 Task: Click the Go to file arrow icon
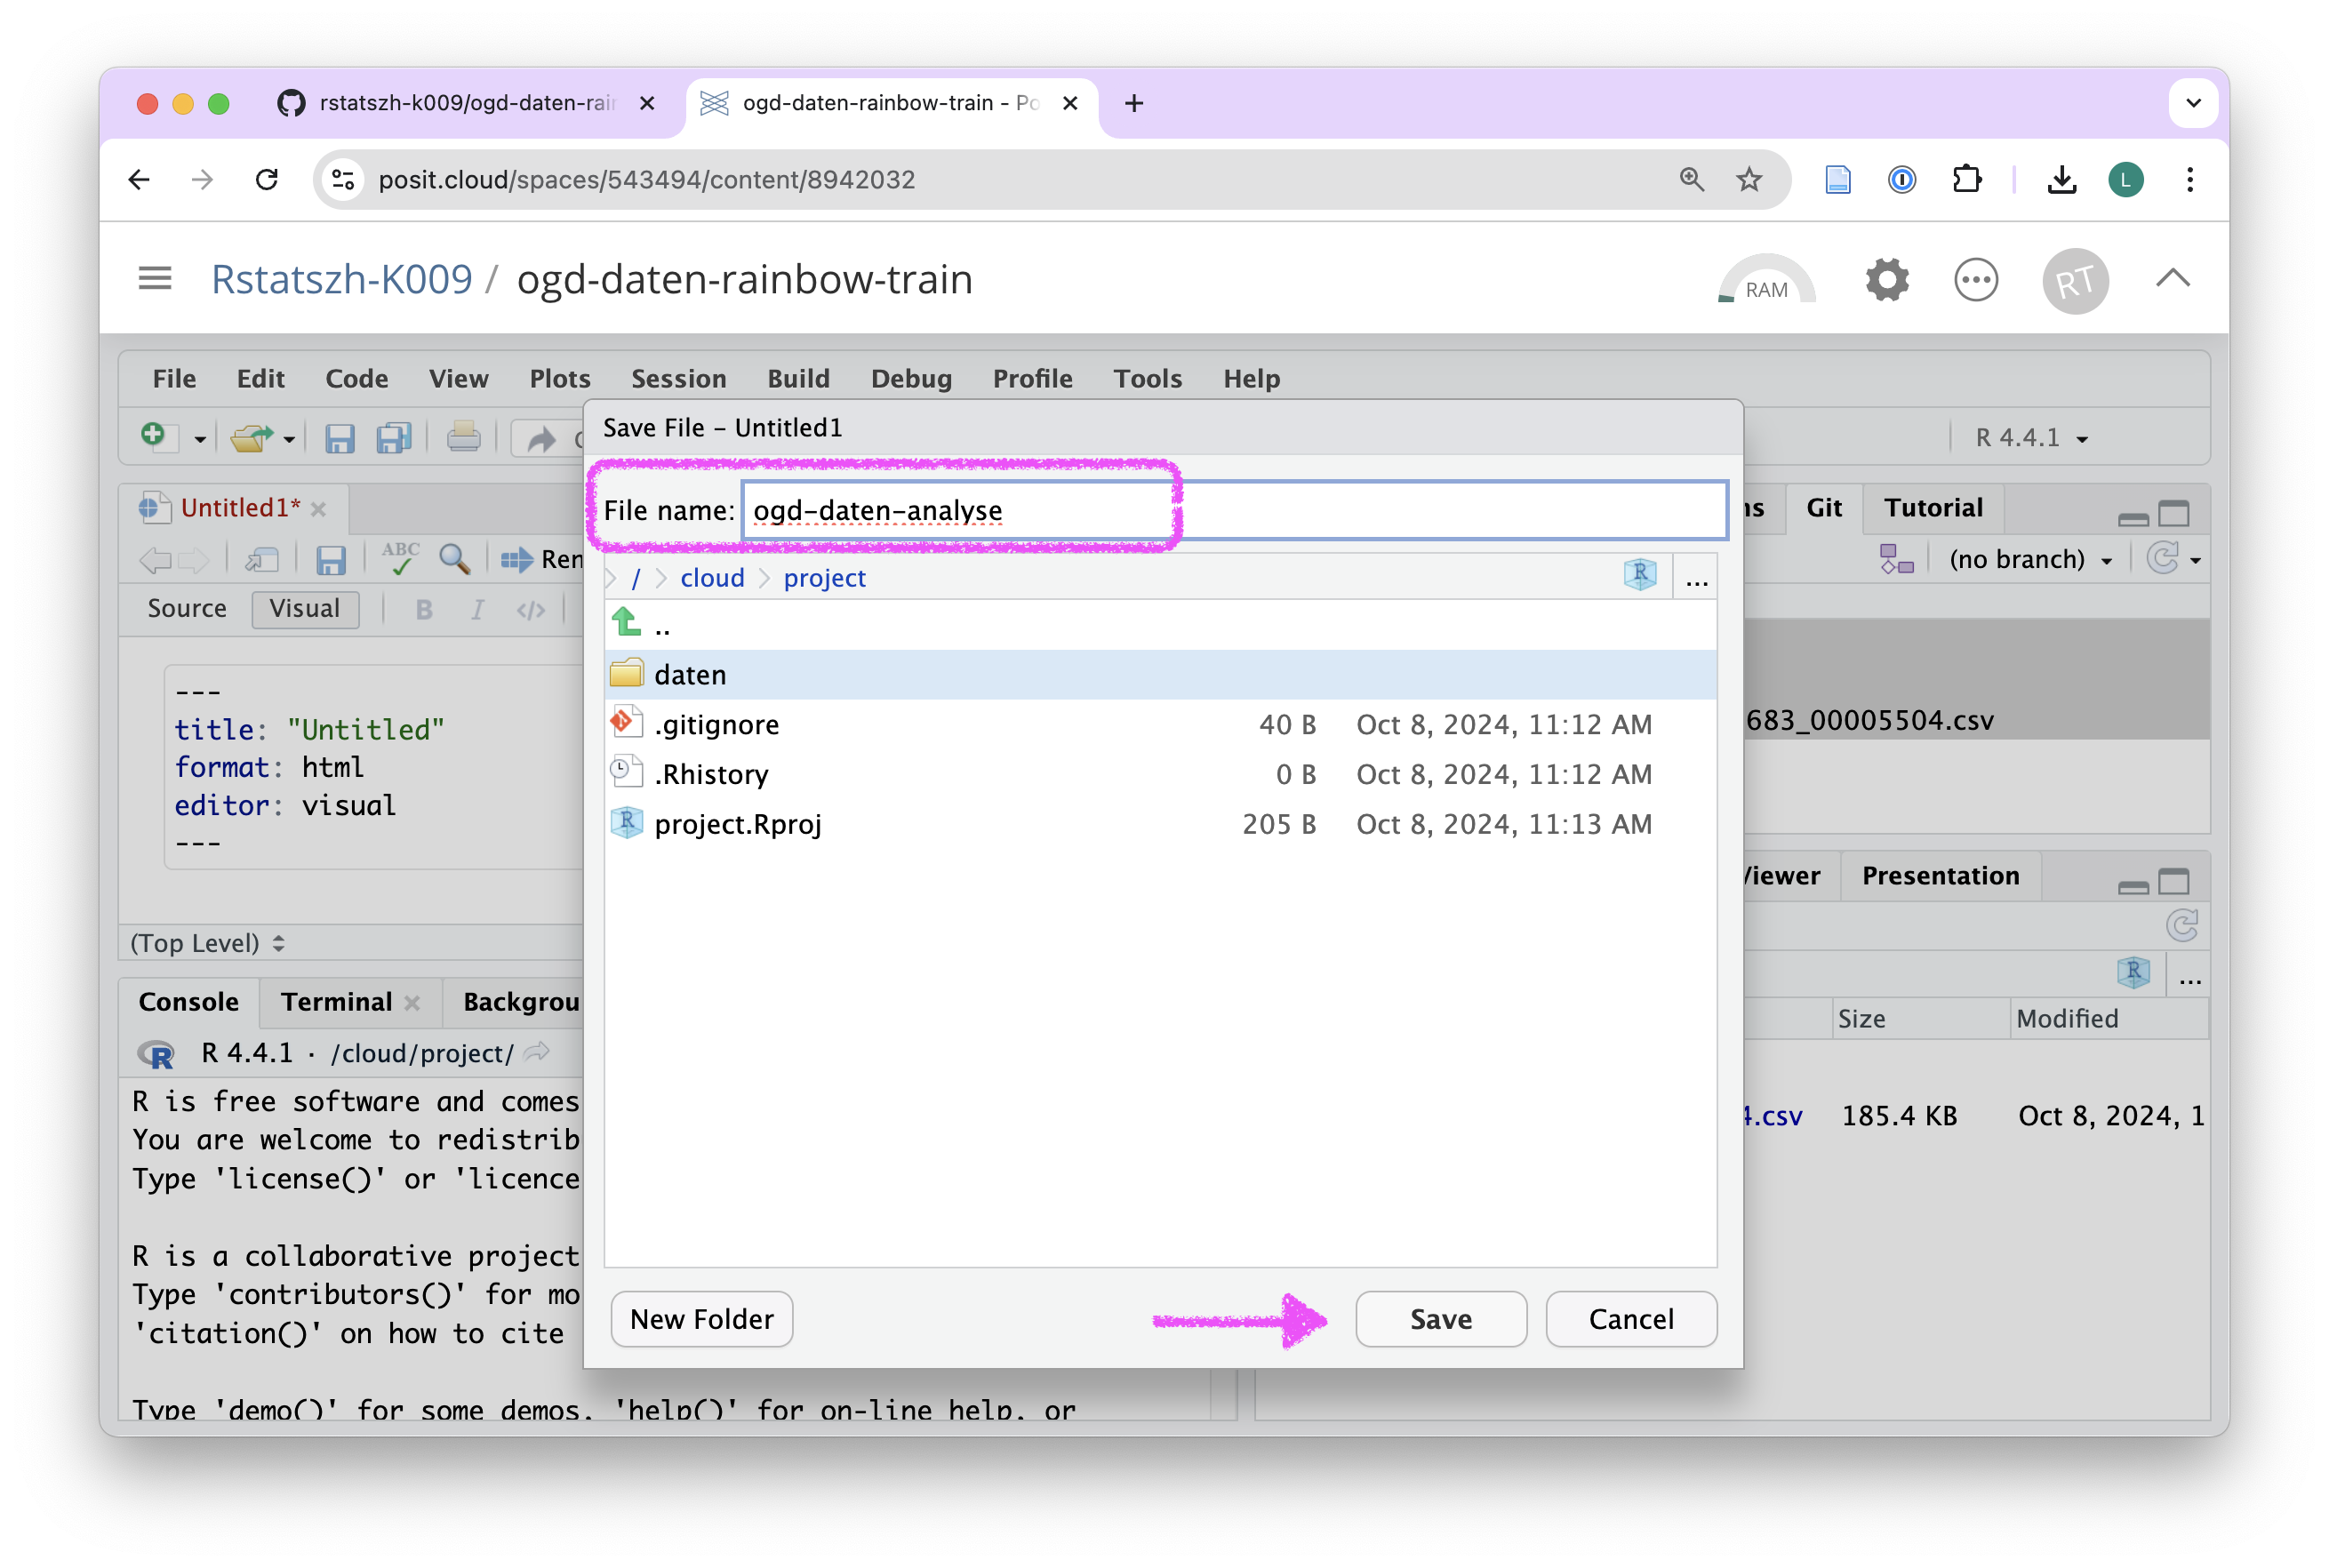click(541, 438)
